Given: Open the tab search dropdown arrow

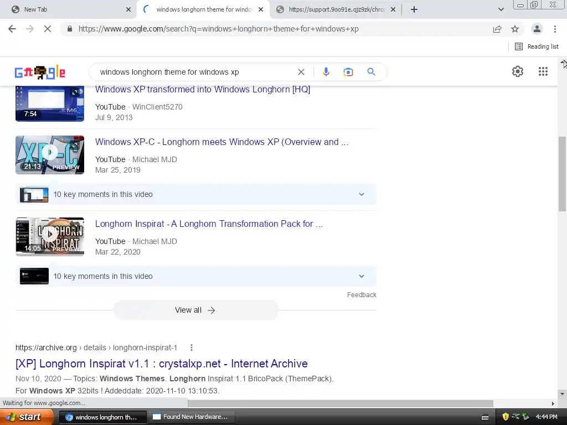Looking at the screenshot, I should tap(501, 9).
